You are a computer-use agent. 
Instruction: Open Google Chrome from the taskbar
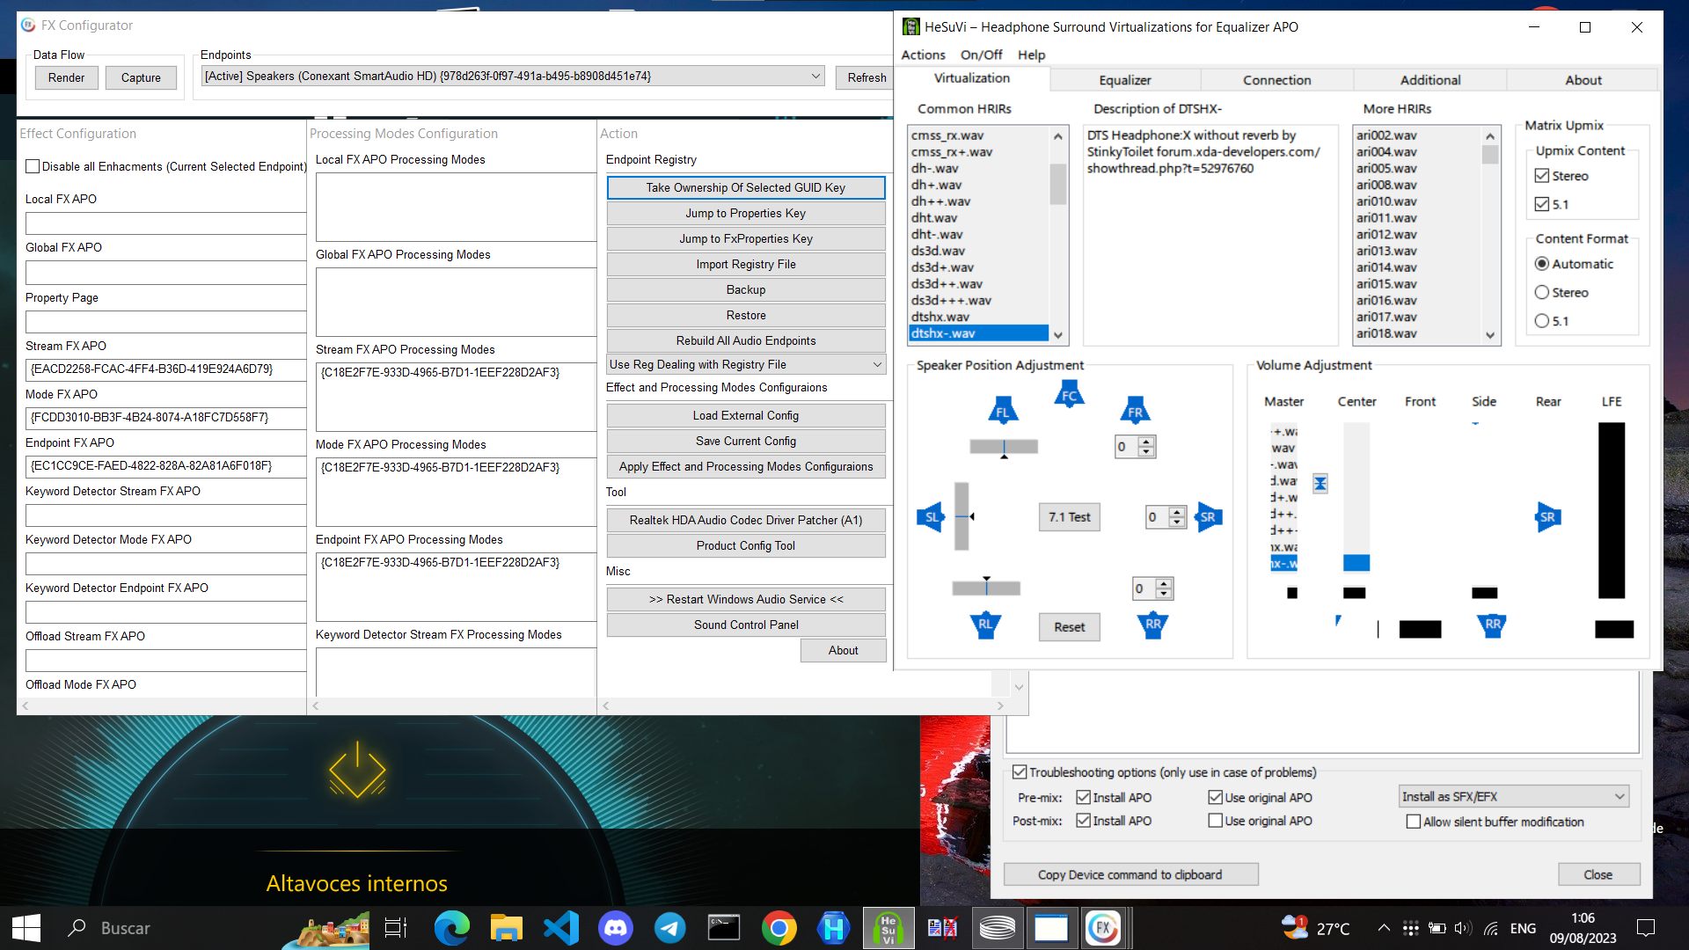pyautogui.click(x=779, y=928)
